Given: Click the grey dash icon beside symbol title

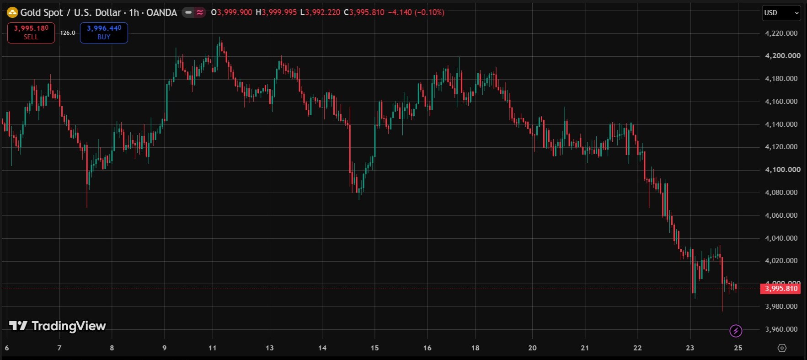Looking at the screenshot, I should tap(188, 12).
